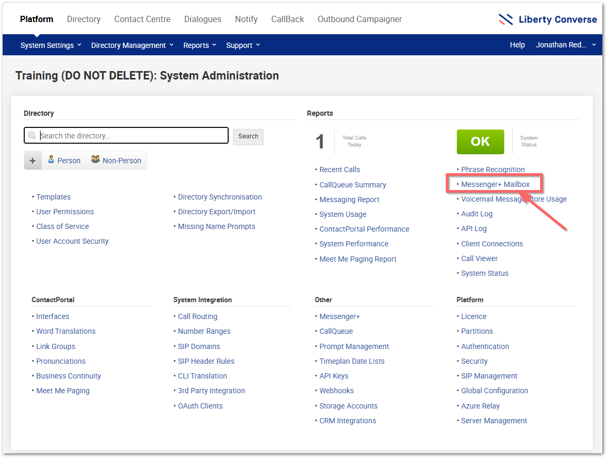
Task: Click the Liberty Converse logo
Action: (x=547, y=19)
